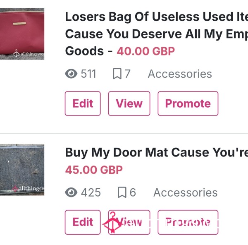The image size is (248, 245).
Task: View the Losers Bag listing
Action: [x=129, y=103]
